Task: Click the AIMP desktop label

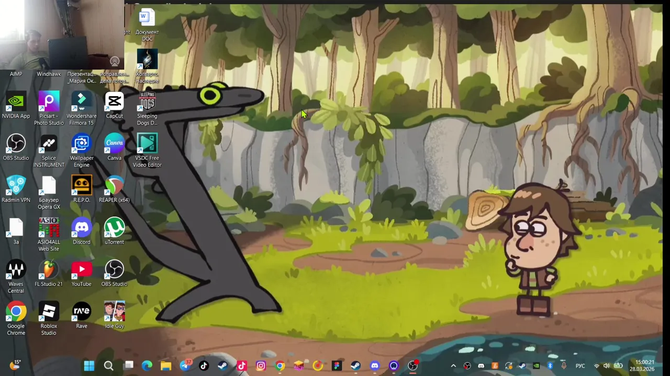Action: click(16, 74)
